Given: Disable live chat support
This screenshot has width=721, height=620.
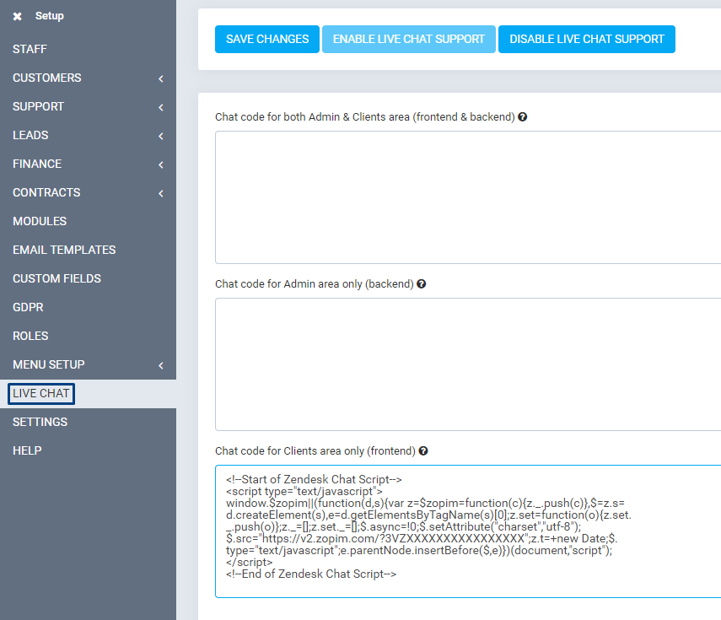Looking at the screenshot, I should (x=586, y=39).
